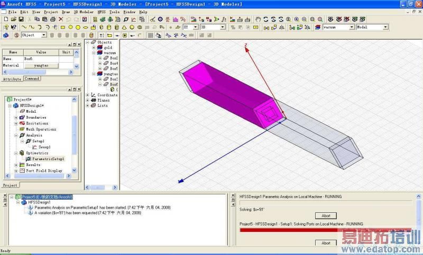Open the Draw menu
Viewport: 423px width, 255px height.
coord(66,12)
